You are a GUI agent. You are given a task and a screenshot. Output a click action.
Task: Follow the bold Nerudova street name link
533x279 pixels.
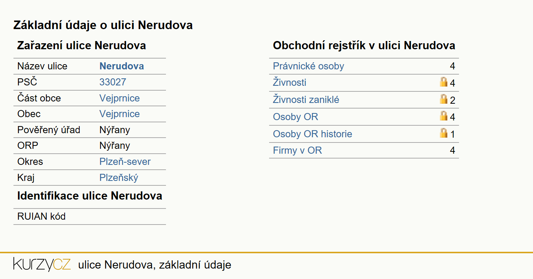point(121,66)
